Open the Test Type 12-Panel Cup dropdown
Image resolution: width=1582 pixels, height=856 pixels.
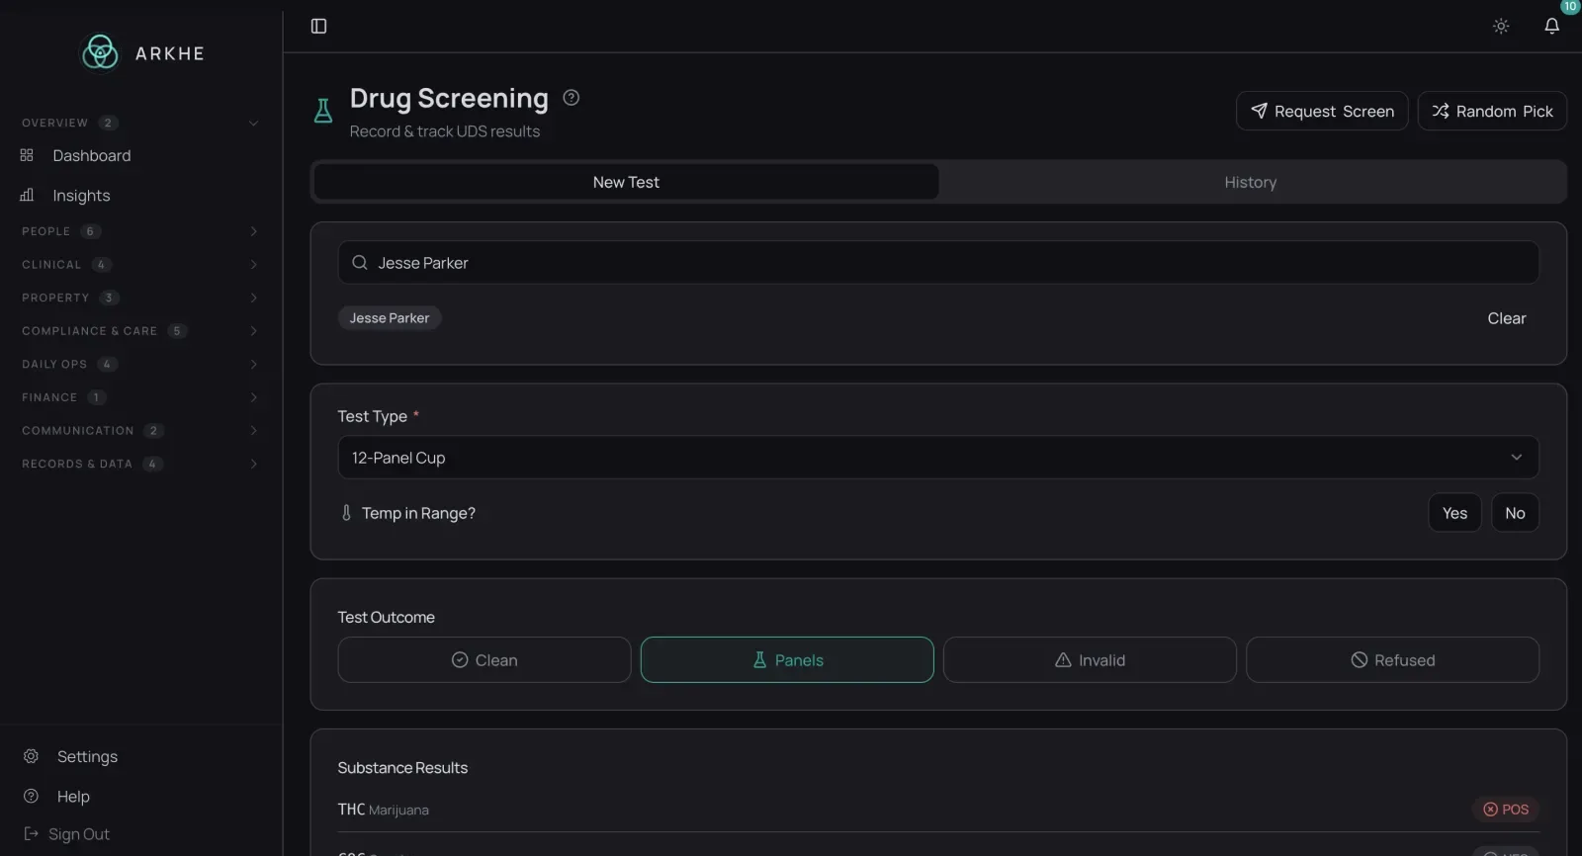[938, 457]
